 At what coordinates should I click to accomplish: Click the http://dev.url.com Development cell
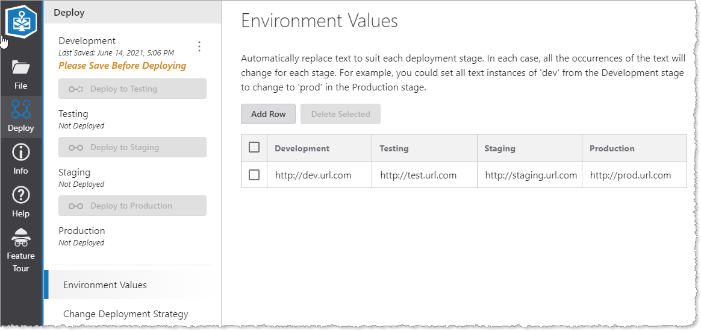point(320,175)
